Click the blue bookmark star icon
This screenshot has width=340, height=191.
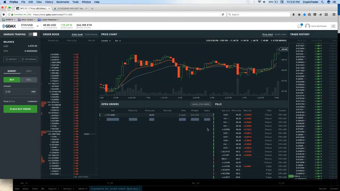[x=304, y=15]
